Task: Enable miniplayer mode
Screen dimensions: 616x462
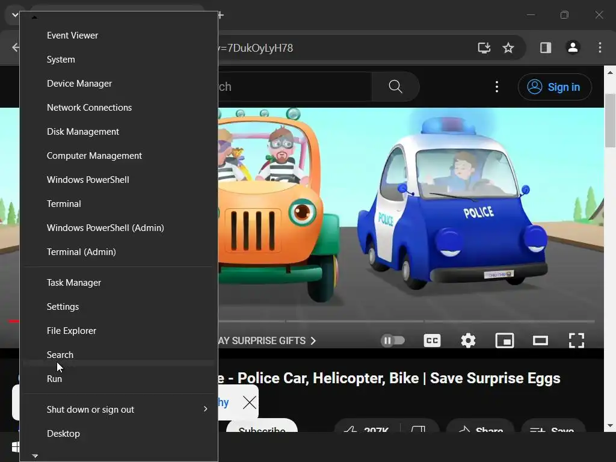Action: pos(505,340)
